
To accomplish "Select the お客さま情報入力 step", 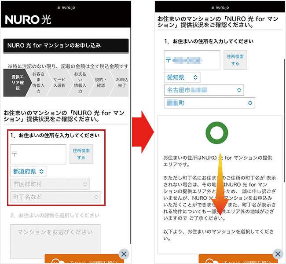I will 38,83.
